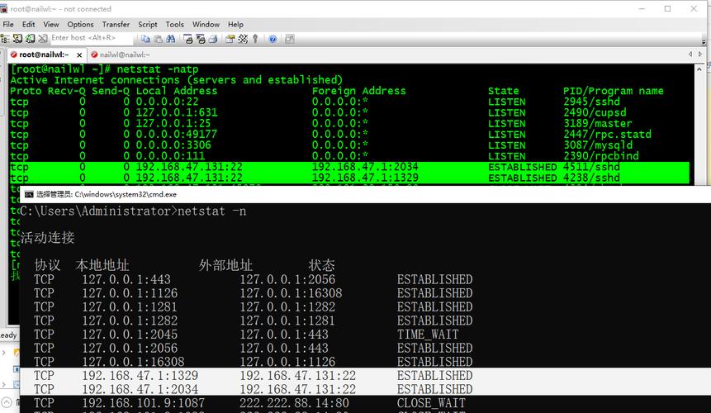The width and height of the screenshot is (711, 413).
Task: Open the Script menu
Action: pyautogui.click(x=147, y=25)
